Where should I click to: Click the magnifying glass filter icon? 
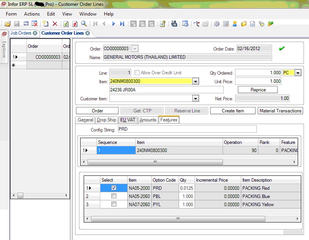pos(84,24)
